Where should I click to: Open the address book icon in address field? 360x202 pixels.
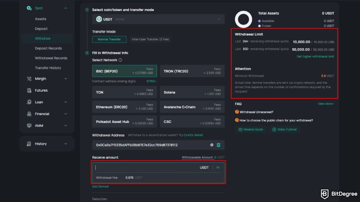(218, 145)
